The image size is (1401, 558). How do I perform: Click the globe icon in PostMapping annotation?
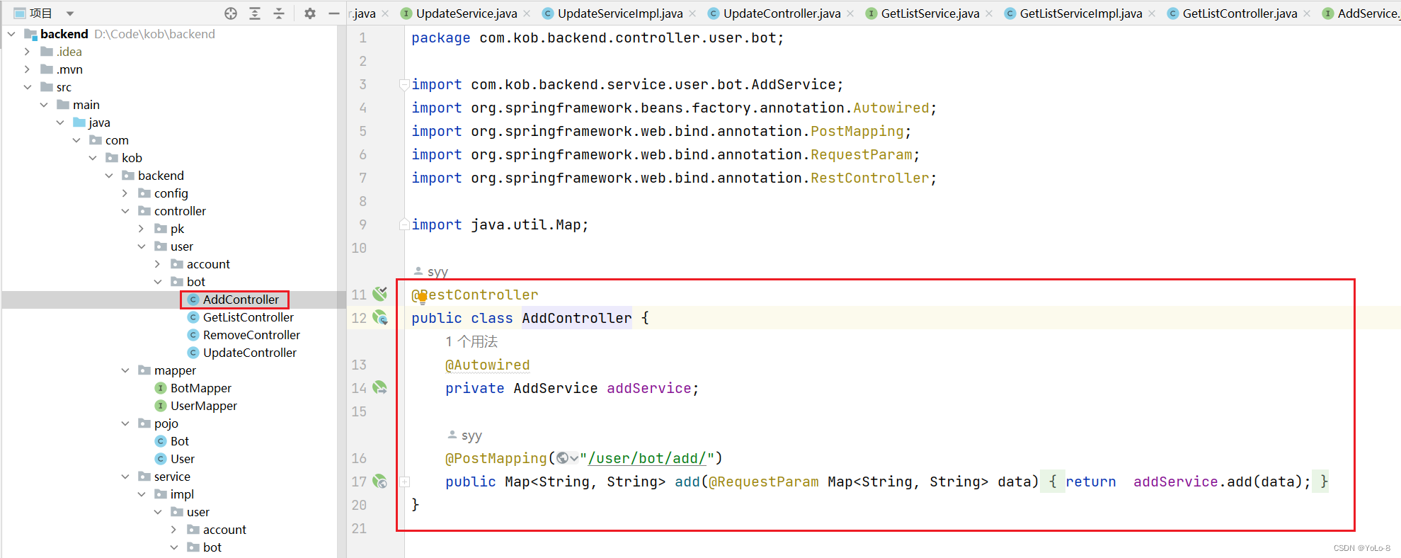563,458
